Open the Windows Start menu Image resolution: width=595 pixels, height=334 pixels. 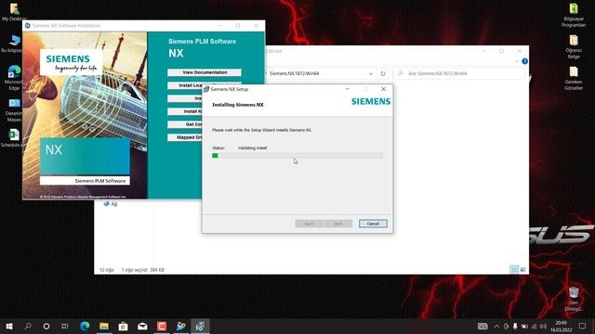[9, 326]
